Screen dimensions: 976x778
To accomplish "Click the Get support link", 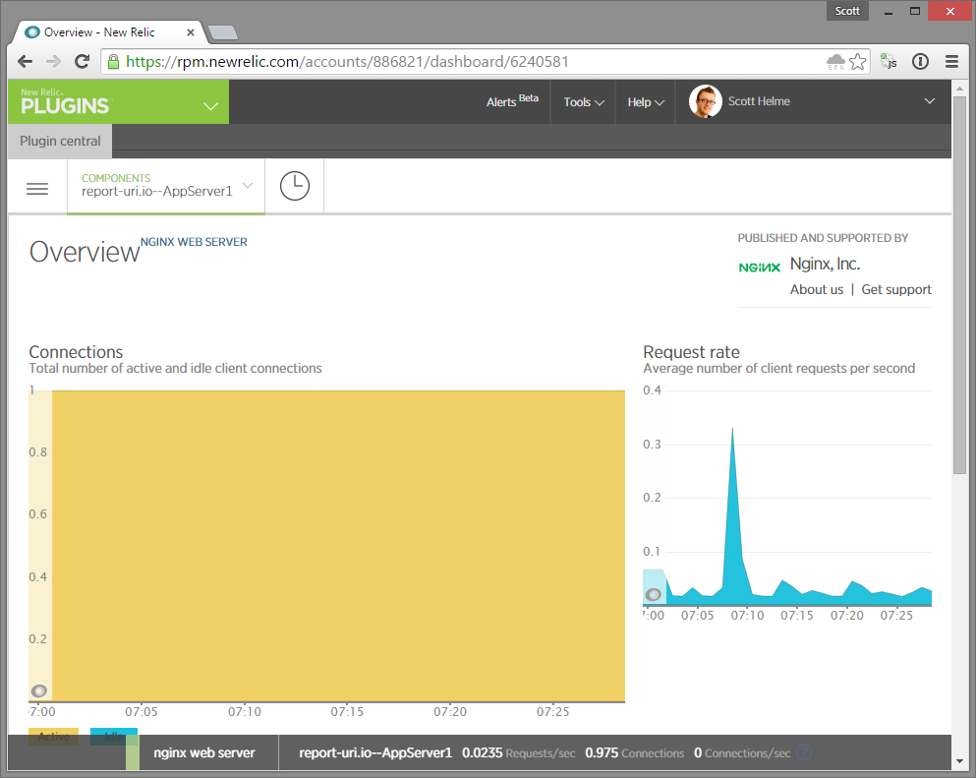I will pyautogui.click(x=895, y=289).
